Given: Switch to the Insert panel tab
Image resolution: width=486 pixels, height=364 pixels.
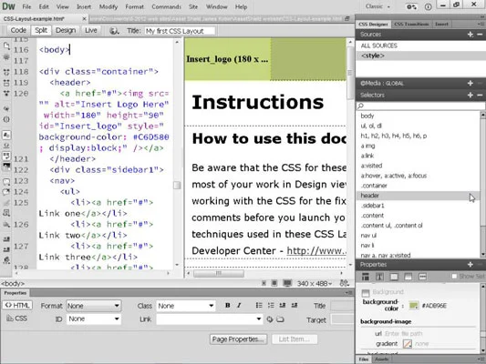Looking at the screenshot, I should 441,25.
